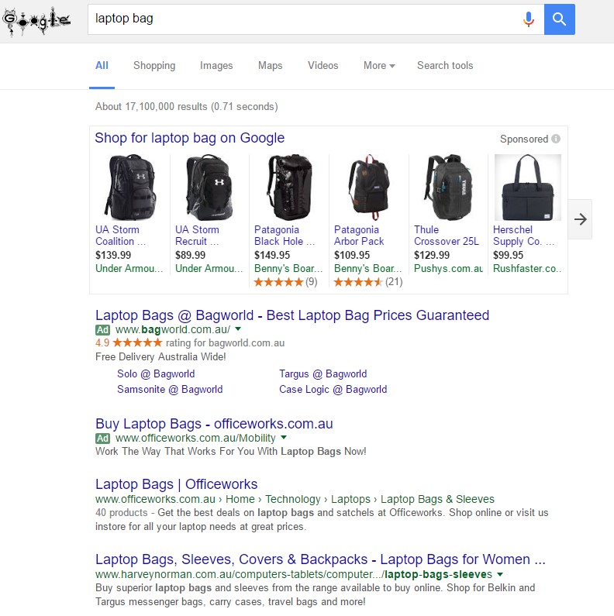This screenshot has height=616, width=614.
Task: Click the Ad badge beside bagworld.com.au
Action: point(102,329)
